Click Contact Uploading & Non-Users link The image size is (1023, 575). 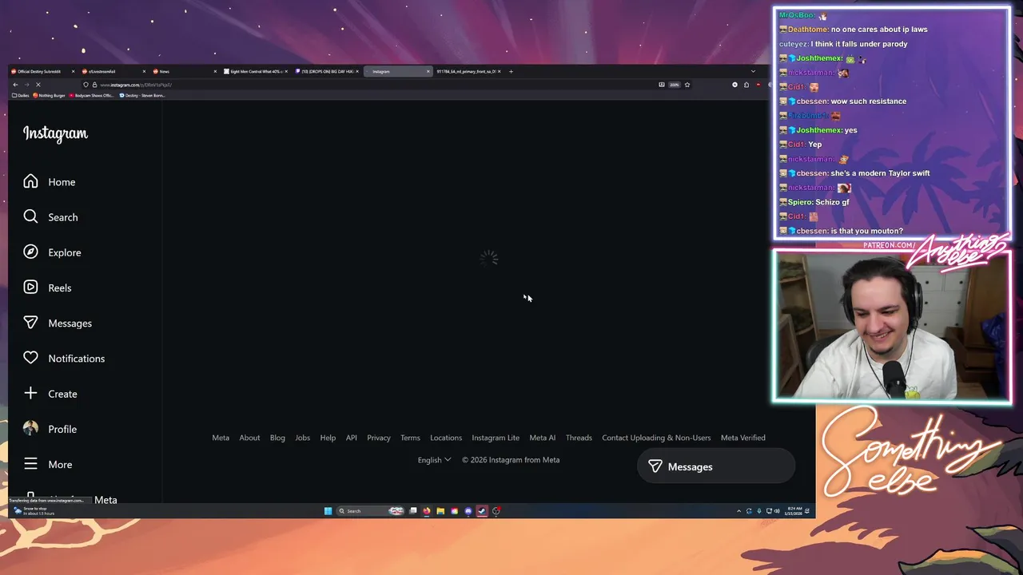tap(656, 438)
